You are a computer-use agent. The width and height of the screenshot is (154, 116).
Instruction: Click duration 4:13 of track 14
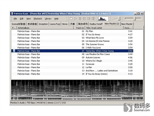[130, 74]
